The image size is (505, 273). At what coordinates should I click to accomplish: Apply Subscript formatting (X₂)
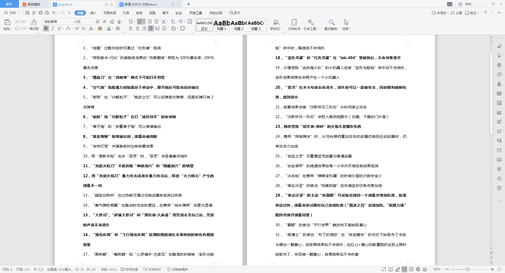tap(84, 28)
